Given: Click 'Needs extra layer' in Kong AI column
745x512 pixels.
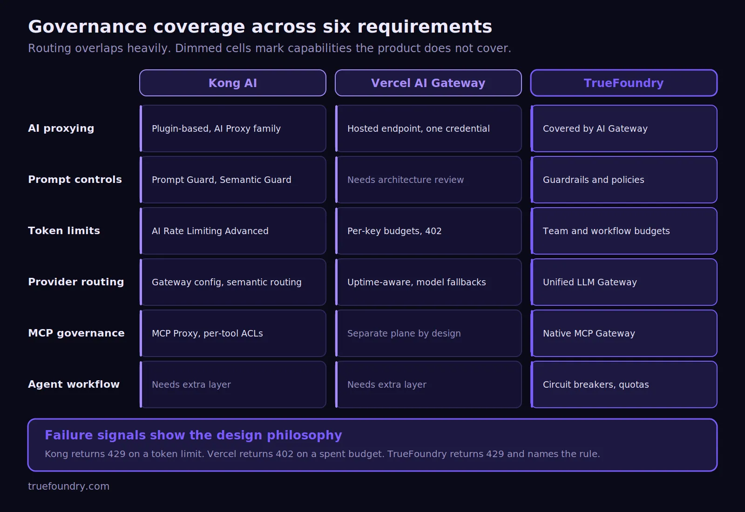Looking at the screenshot, I should coord(233,384).
